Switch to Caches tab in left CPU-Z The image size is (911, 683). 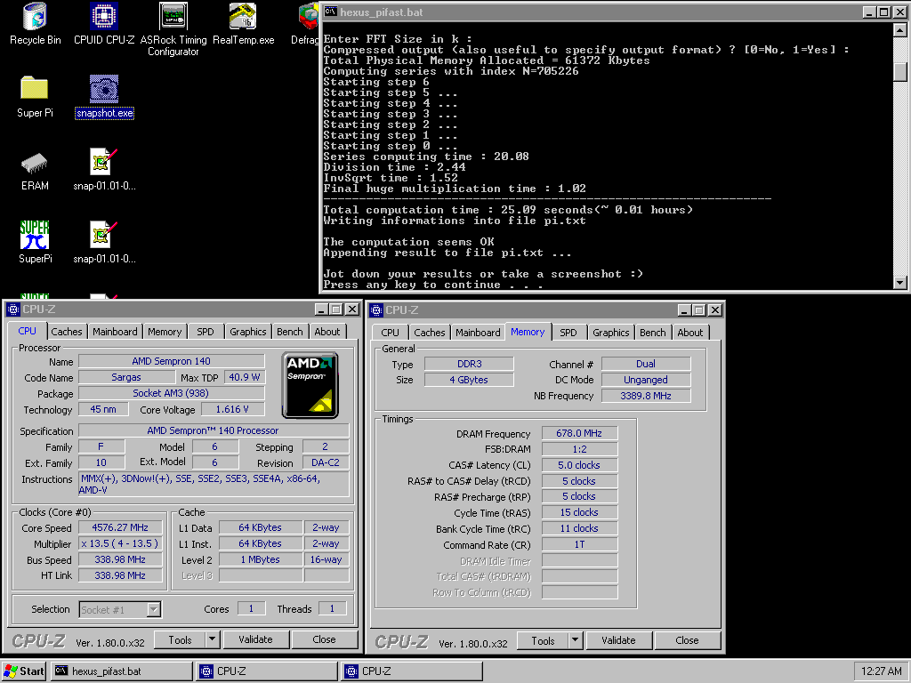67,332
